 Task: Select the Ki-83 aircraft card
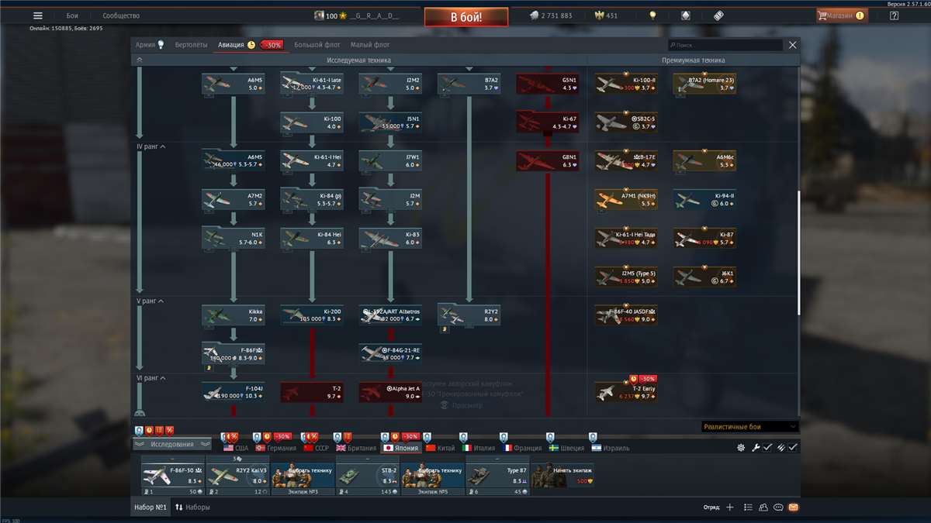(x=390, y=239)
